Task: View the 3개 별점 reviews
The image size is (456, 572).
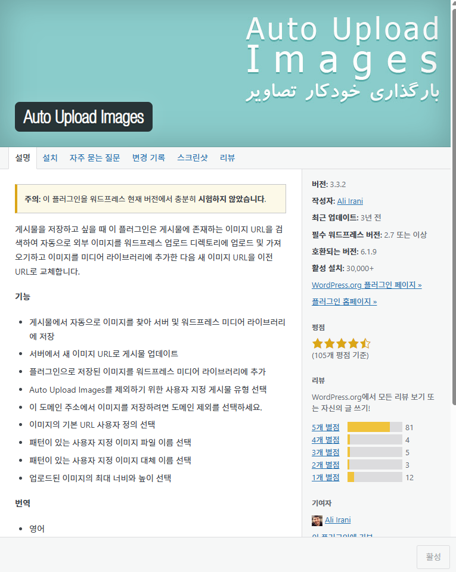Action: (x=325, y=452)
